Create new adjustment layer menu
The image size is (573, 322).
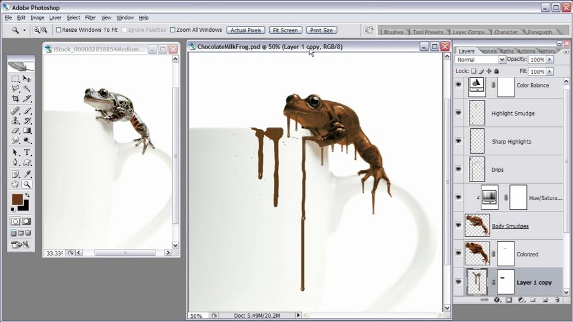(x=521, y=300)
